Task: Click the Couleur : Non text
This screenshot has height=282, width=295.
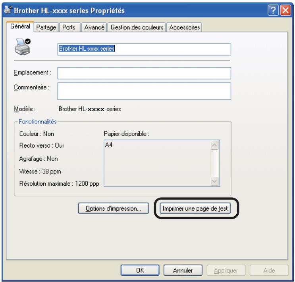Action: tap(37, 134)
